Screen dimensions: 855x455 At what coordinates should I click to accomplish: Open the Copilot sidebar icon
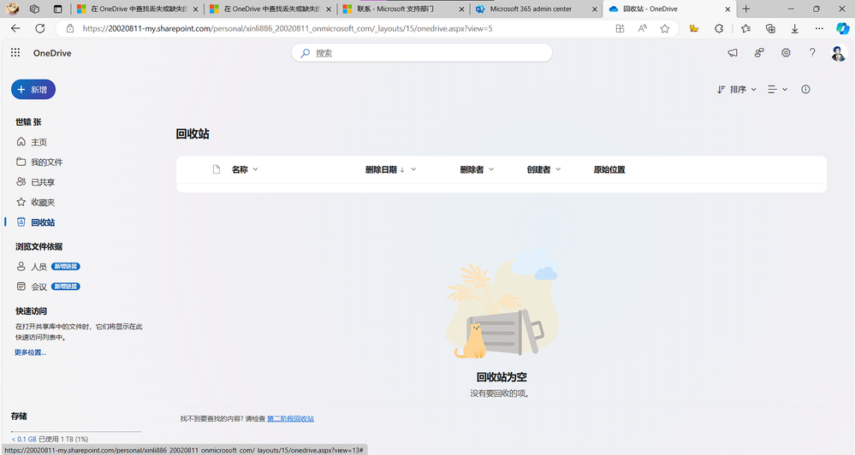842,28
